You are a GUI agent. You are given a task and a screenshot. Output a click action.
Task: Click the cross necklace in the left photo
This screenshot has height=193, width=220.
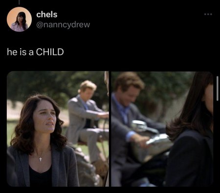41,158
